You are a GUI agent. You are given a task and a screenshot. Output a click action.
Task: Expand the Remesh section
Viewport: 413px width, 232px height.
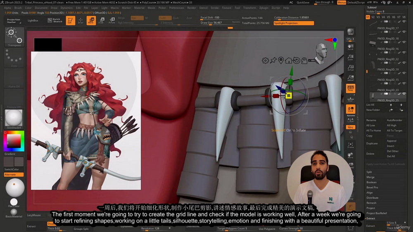(x=371, y=203)
